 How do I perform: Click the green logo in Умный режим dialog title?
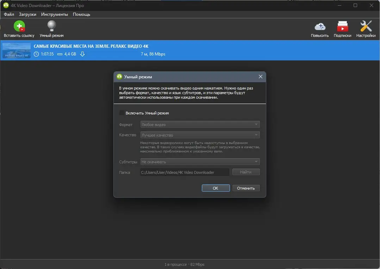(x=119, y=77)
